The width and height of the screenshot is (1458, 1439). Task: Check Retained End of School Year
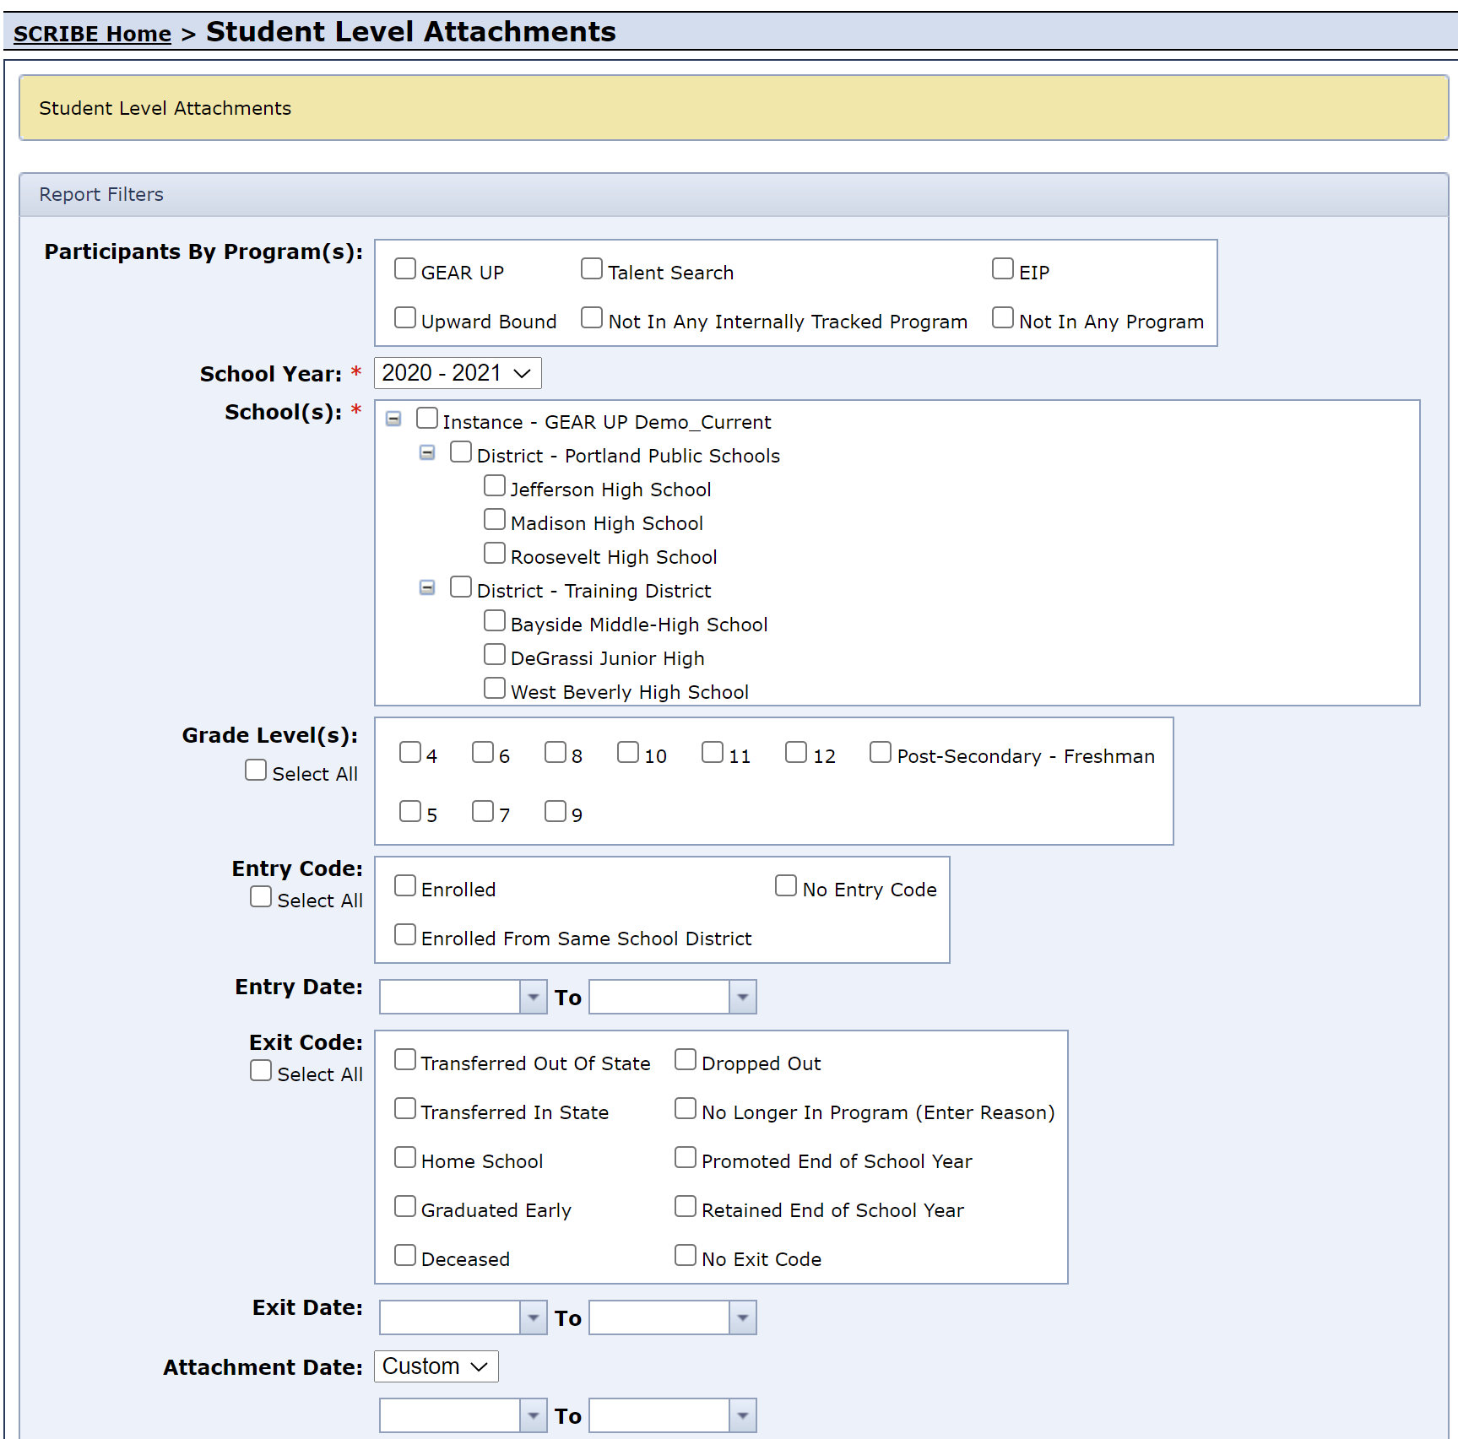click(x=686, y=1206)
